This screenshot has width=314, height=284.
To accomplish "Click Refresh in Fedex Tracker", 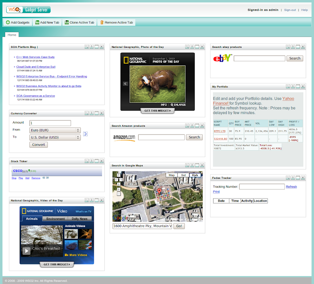I will point(291,187).
